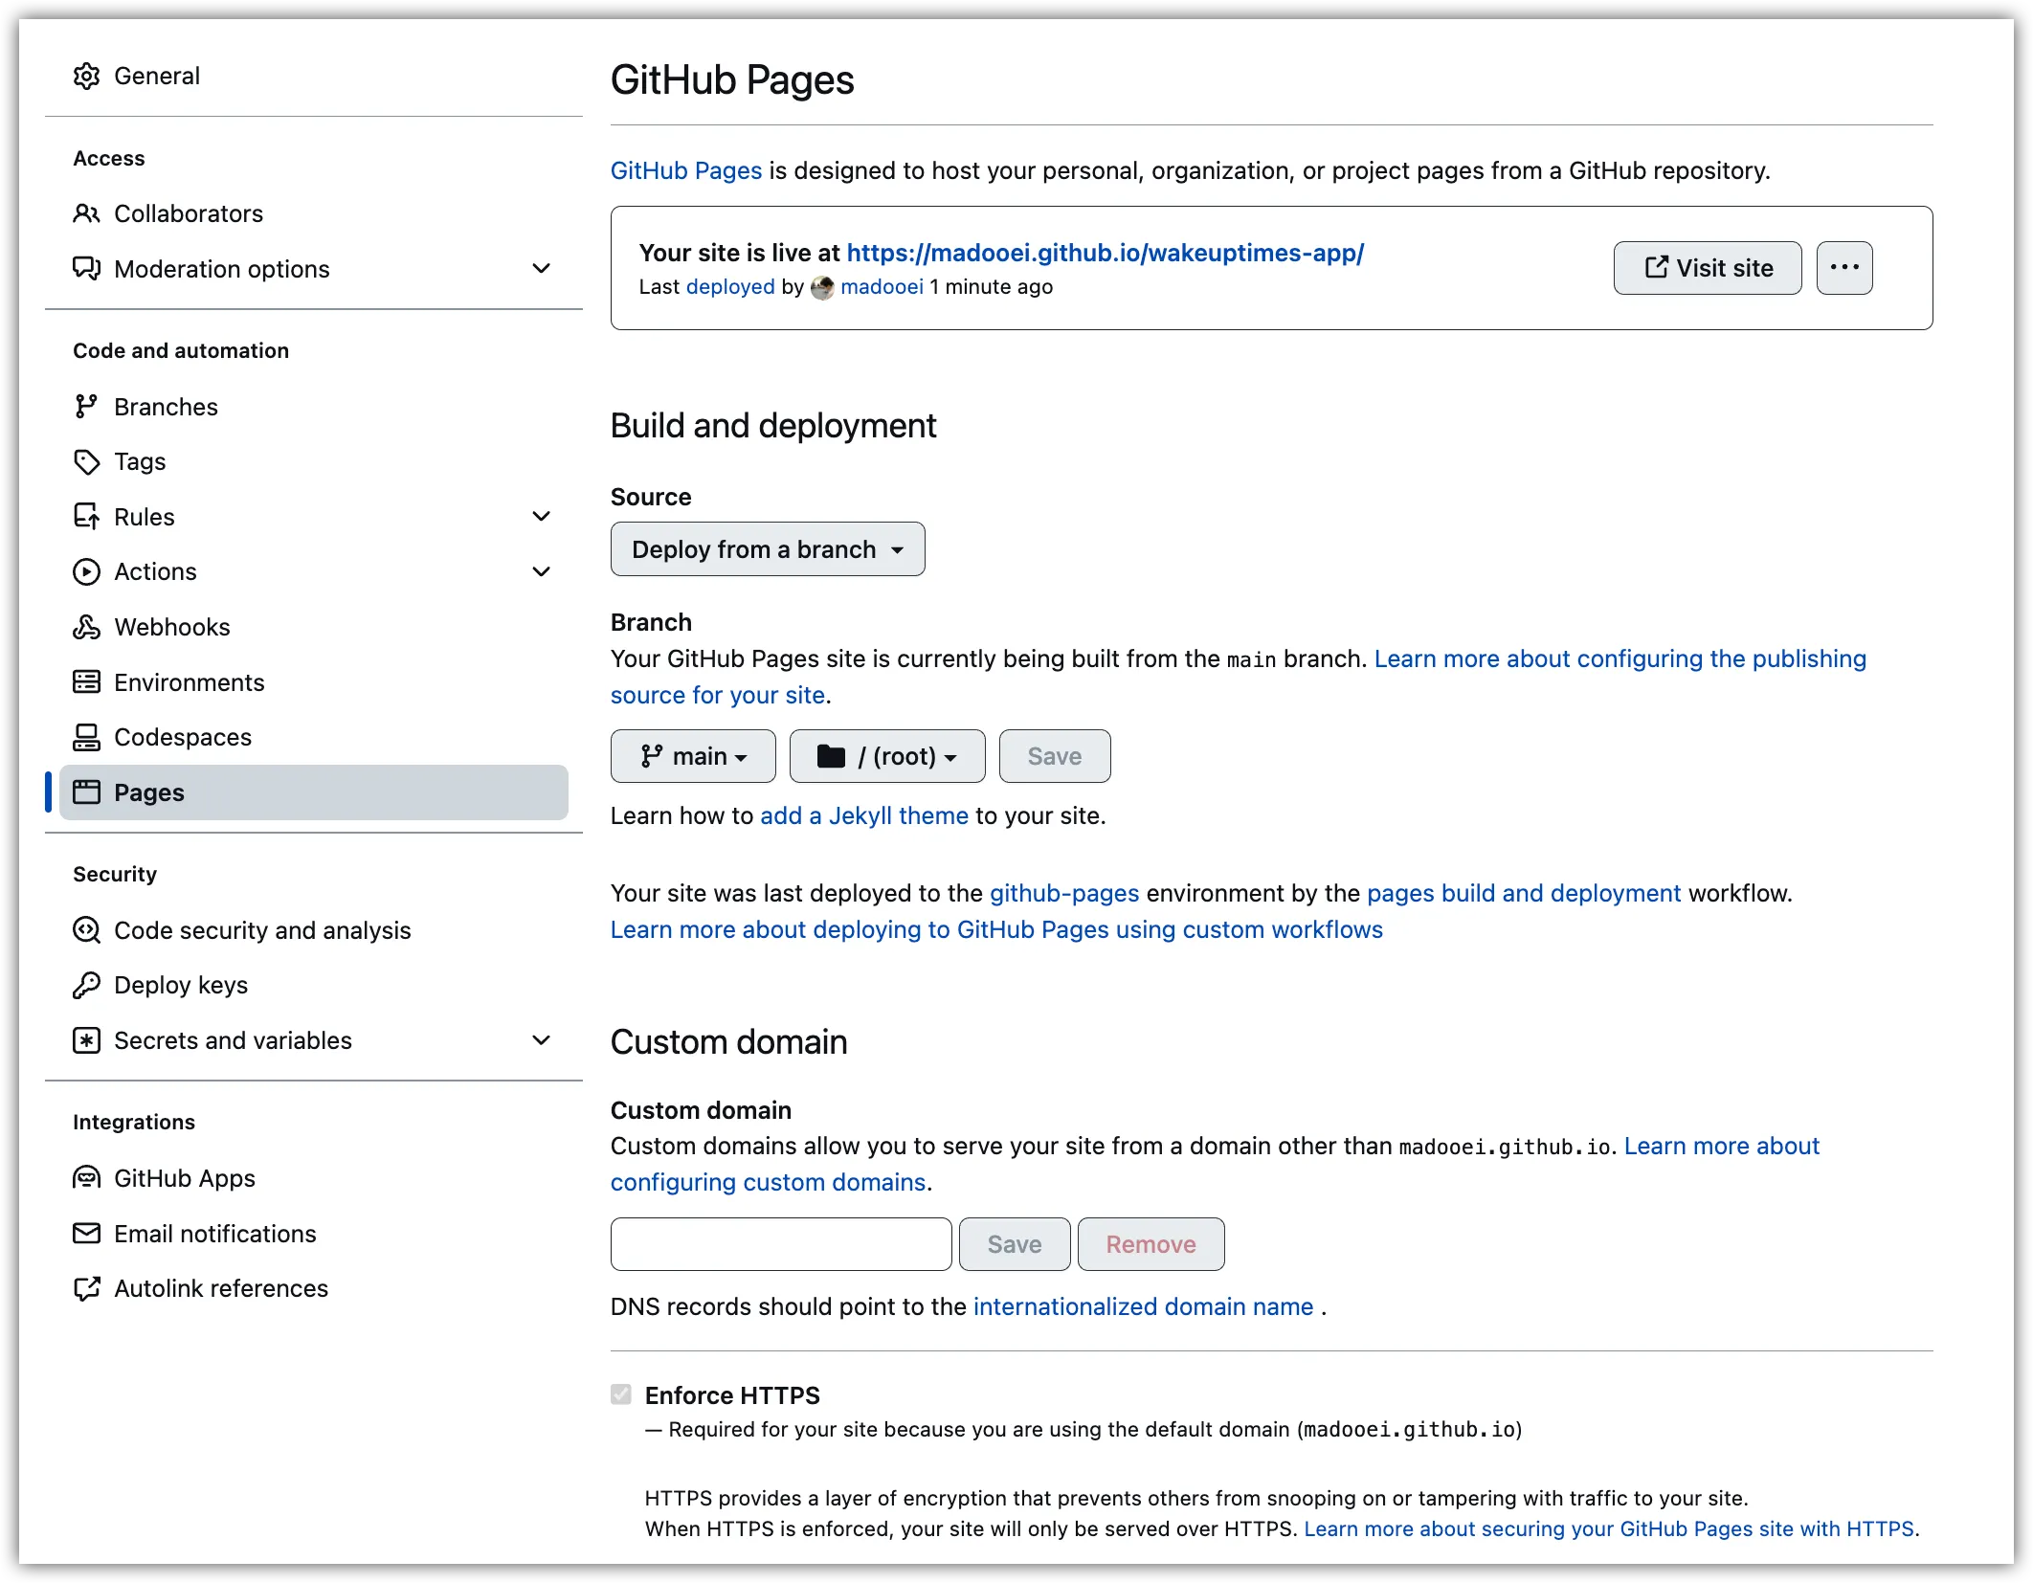Select the Tags icon
Viewport: 2033px width, 1583px height.
[87, 461]
